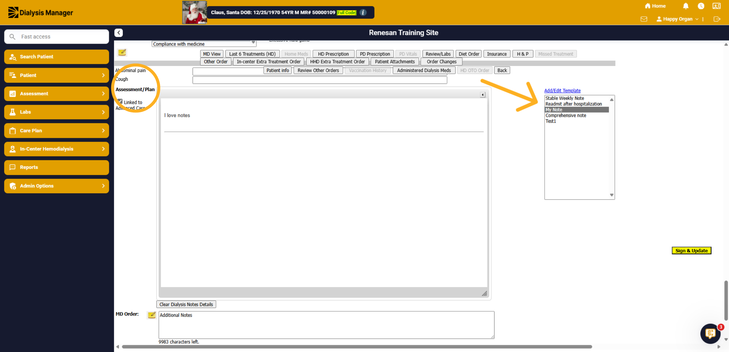Open the Review/Labs tab
The image size is (729, 352).
(x=438, y=54)
